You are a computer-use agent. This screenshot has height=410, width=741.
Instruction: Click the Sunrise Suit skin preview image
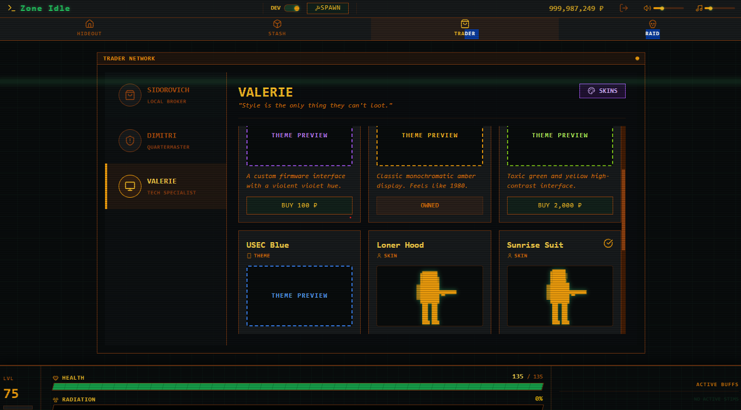click(x=560, y=296)
